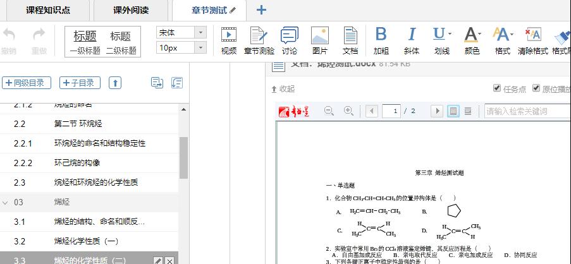This screenshot has width=571, height=264.
Task: Switch to the 课程知识点 tab
Action: click(x=47, y=10)
